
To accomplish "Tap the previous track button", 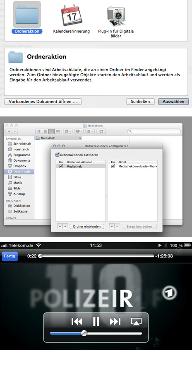I will coord(77,322).
